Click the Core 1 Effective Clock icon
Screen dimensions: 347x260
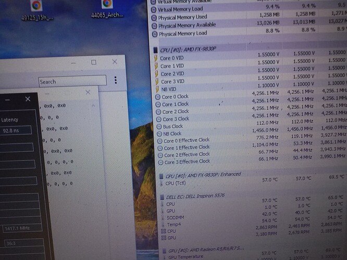coord(160,148)
